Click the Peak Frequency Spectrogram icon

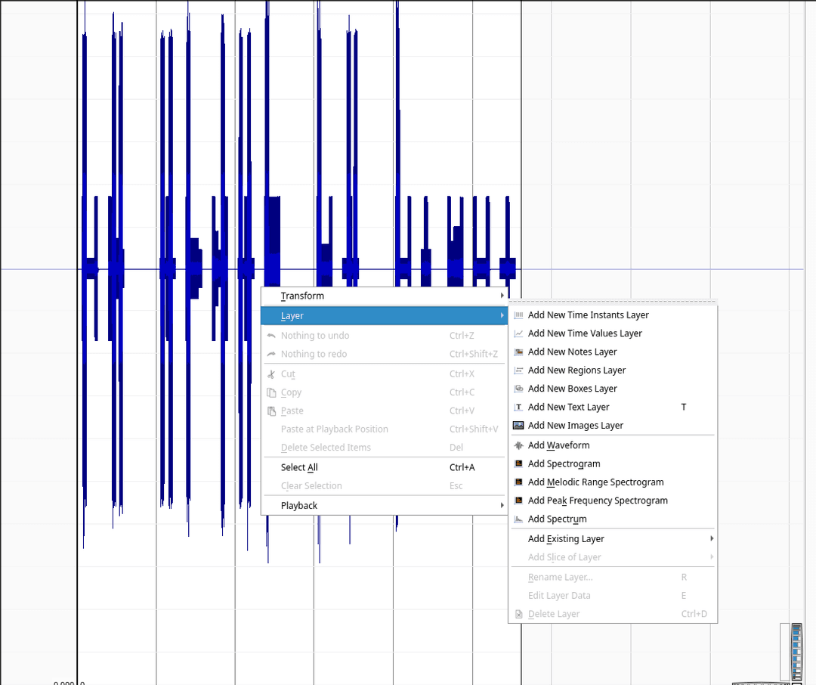[518, 501]
